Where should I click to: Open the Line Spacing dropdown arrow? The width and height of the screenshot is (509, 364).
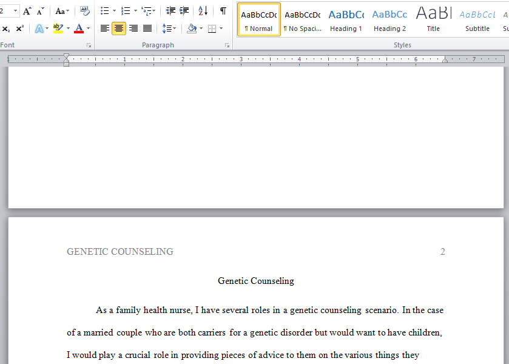pos(175,29)
